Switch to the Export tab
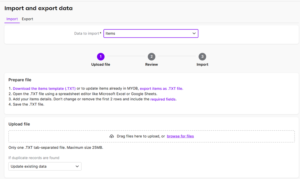The width and height of the screenshot is (300, 179). (x=27, y=19)
